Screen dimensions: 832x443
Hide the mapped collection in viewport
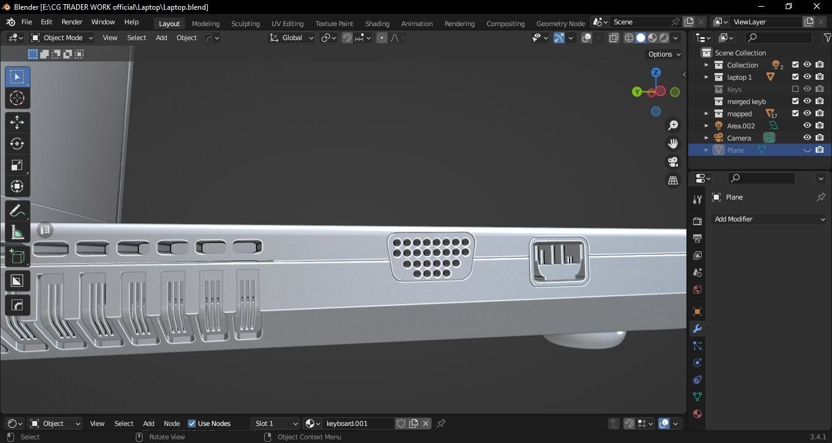click(x=808, y=114)
